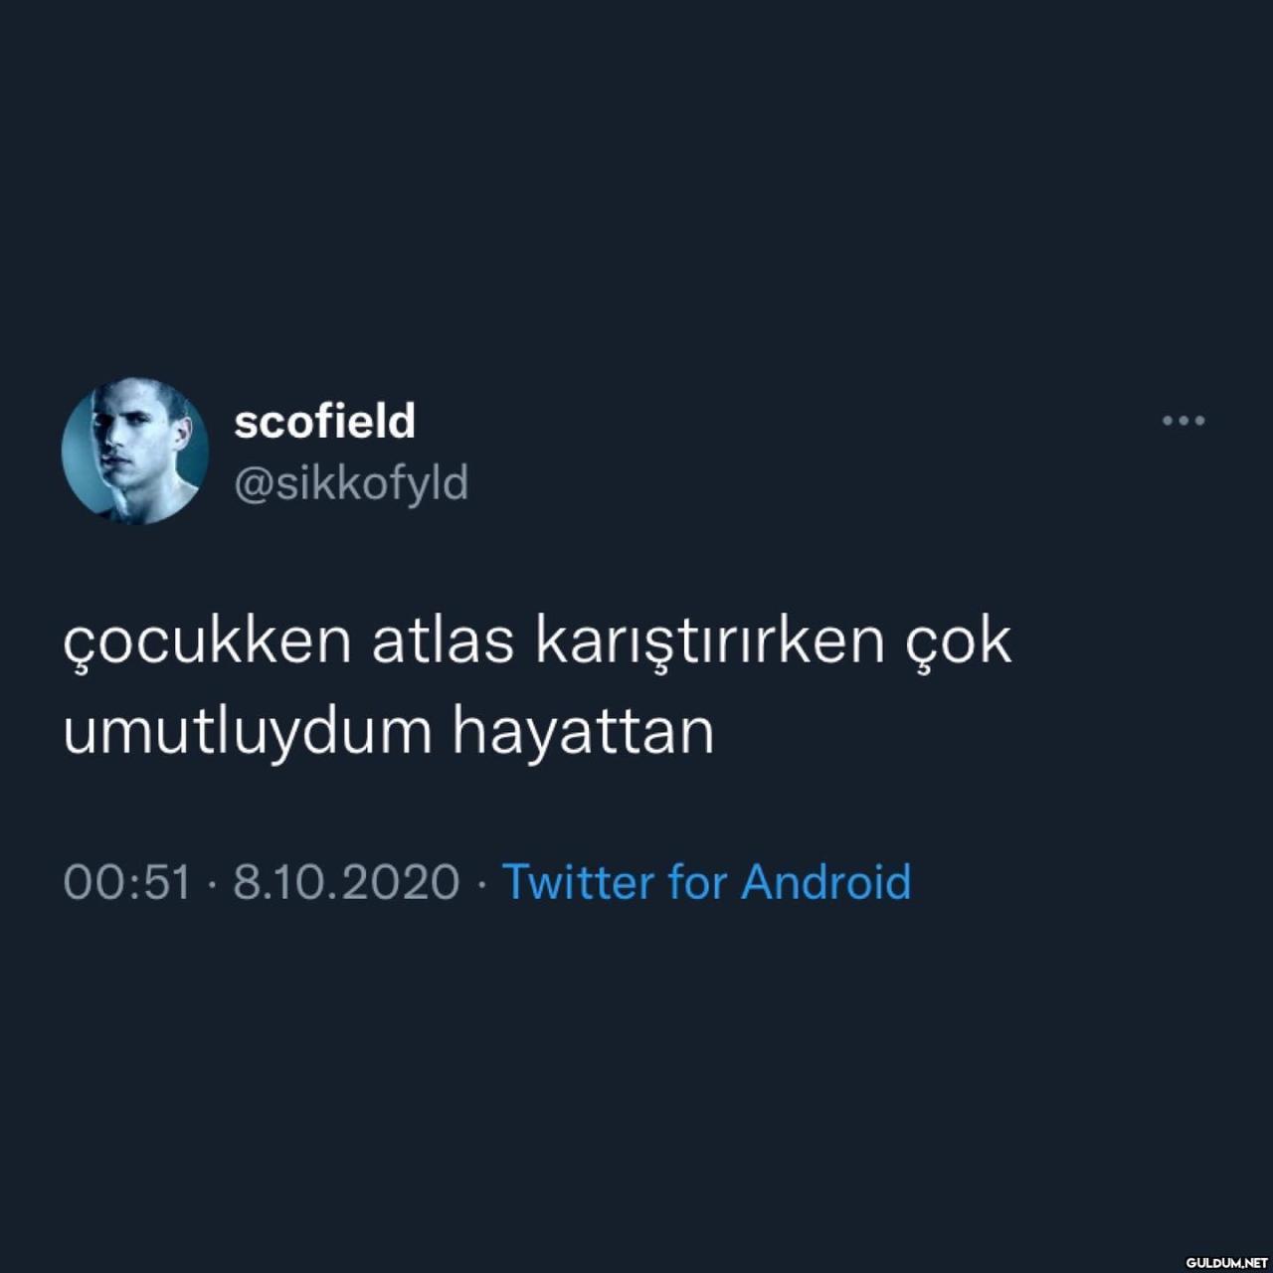
Task: Click the dot separator before Twitter for Android
Action: 481,883
